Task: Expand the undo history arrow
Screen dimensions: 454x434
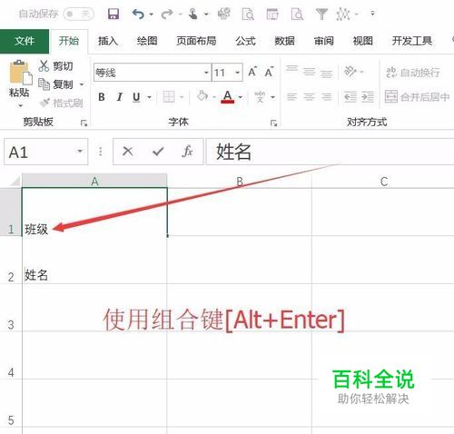Action: coord(152,15)
